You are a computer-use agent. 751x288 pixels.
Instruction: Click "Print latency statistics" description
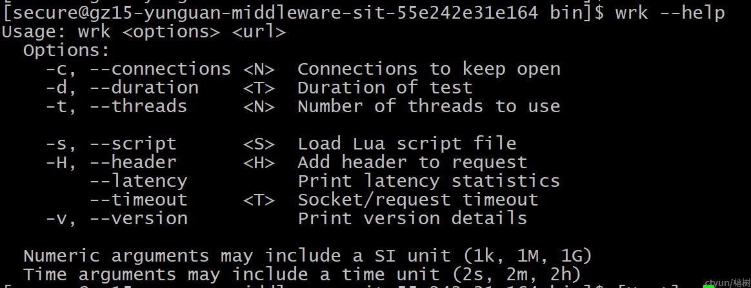[428, 181]
